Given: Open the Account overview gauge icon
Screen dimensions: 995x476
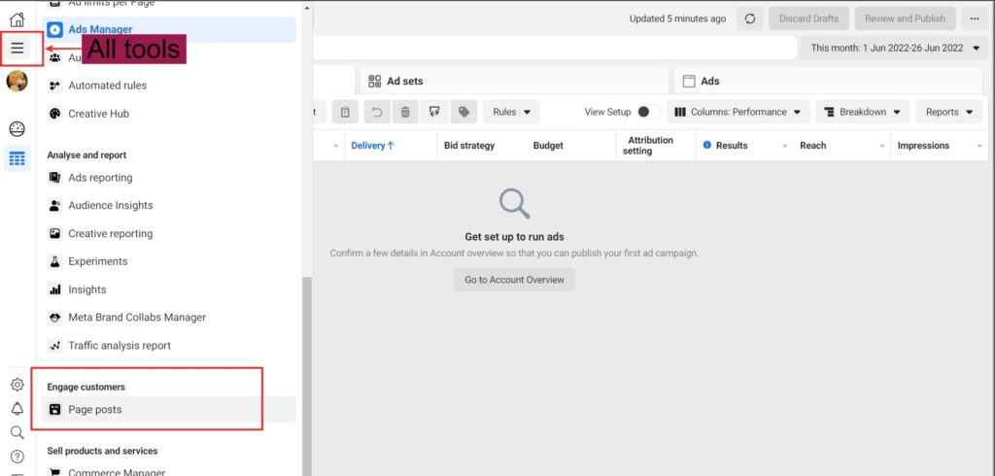Looking at the screenshot, I should click(x=17, y=129).
